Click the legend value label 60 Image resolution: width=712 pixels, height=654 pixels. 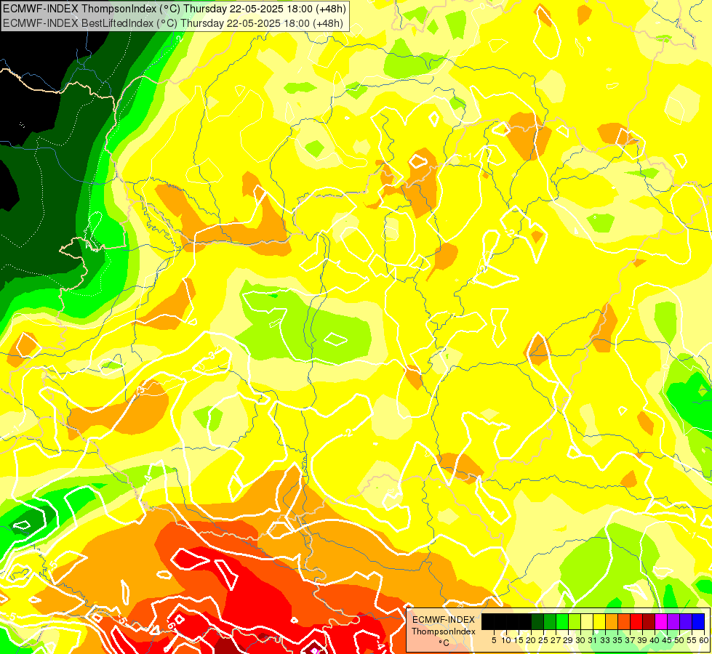(x=704, y=640)
